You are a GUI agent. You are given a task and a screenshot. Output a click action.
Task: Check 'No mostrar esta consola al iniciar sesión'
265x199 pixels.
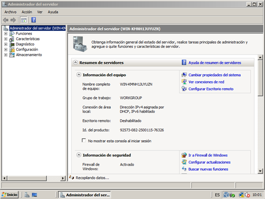pos(84,141)
